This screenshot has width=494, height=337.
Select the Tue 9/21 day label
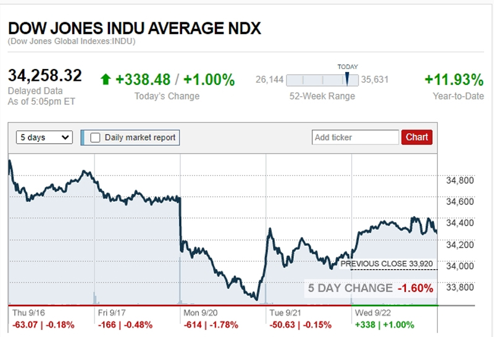(285, 313)
